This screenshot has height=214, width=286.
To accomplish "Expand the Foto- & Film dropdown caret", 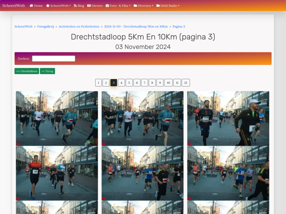I will 130,6.
